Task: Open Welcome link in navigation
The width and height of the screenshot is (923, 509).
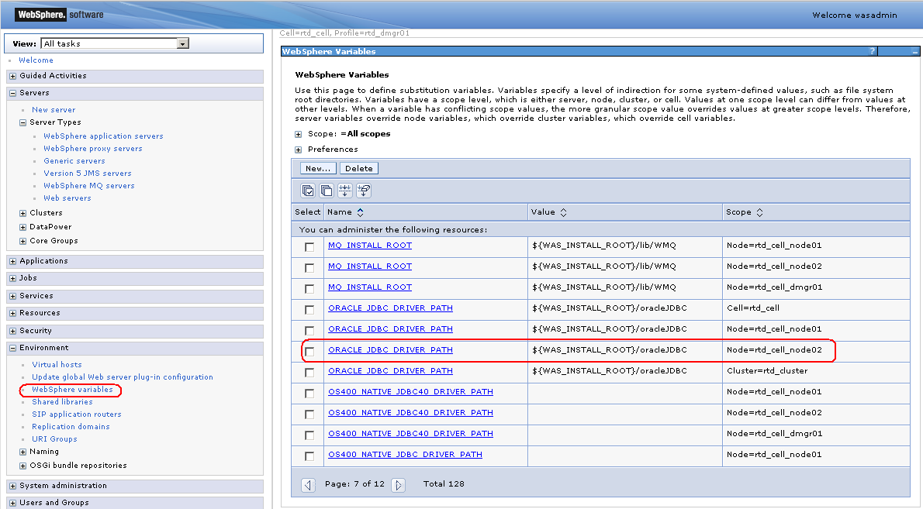Action: pyautogui.click(x=36, y=60)
